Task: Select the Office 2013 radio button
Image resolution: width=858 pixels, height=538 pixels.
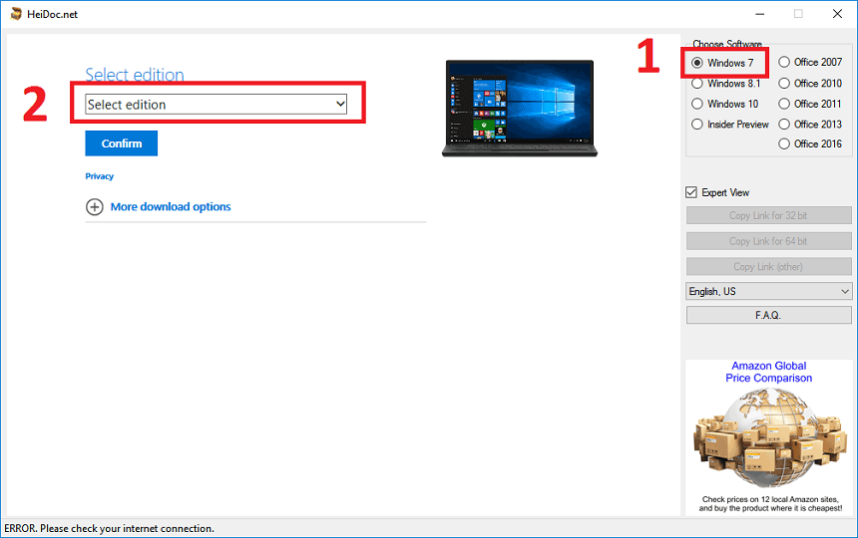Action: pyautogui.click(x=784, y=125)
